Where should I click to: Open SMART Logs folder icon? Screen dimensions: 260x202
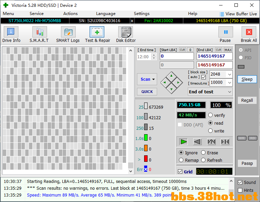click(x=68, y=32)
